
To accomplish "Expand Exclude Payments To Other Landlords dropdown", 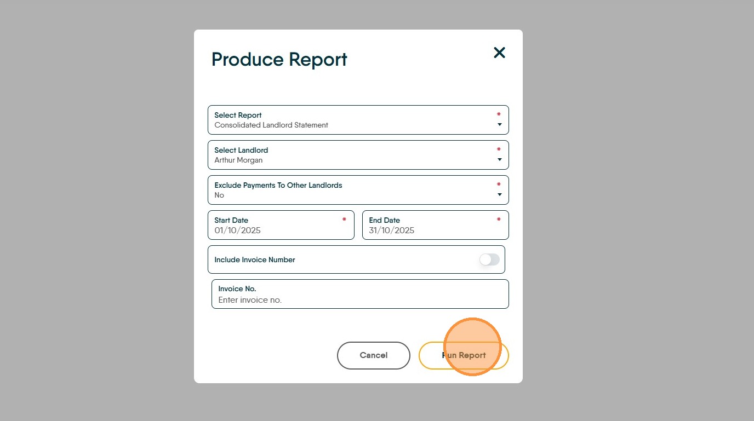I will click(358, 190).
